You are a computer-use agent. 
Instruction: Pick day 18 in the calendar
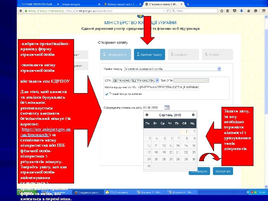[x=155, y=152]
